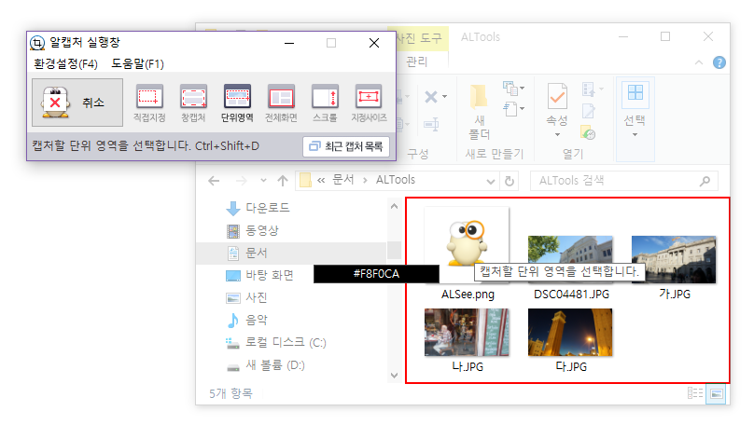Expand the 선택 dropdown arrow
The image size is (754, 425).
coord(635,135)
